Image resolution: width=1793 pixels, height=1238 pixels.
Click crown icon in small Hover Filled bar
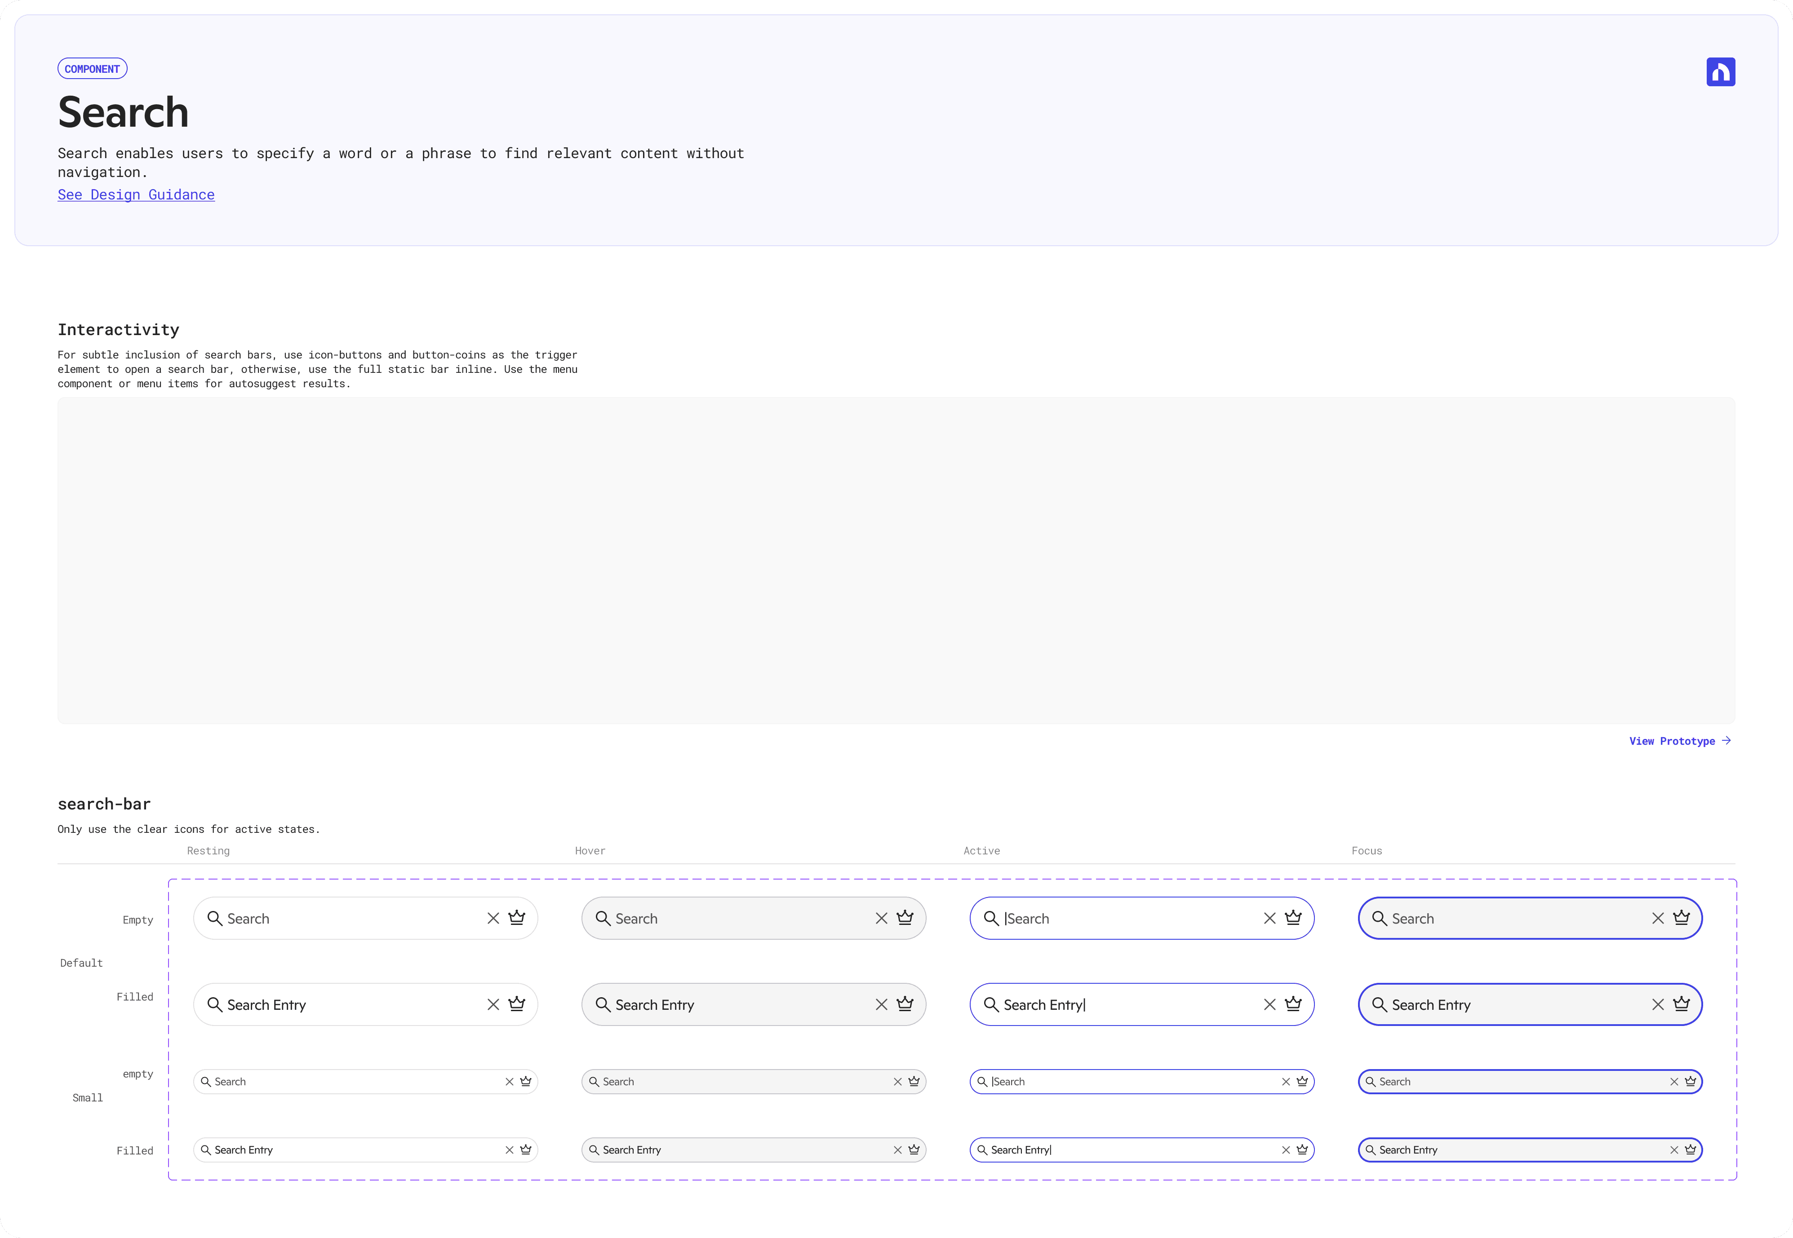pos(914,1150)
